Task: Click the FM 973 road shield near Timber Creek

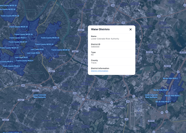Action: (x=151, y=121)
